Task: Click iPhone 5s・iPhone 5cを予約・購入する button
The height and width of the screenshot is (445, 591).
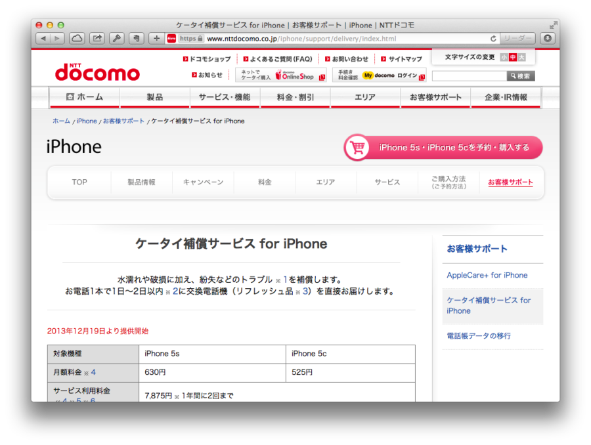Action: click(x=443, y=147)
